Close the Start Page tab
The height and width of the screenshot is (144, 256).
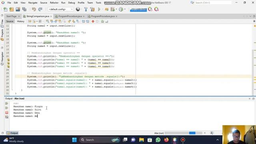pos(19,16)
